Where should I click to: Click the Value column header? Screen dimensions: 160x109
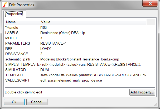tap(93, 22)
